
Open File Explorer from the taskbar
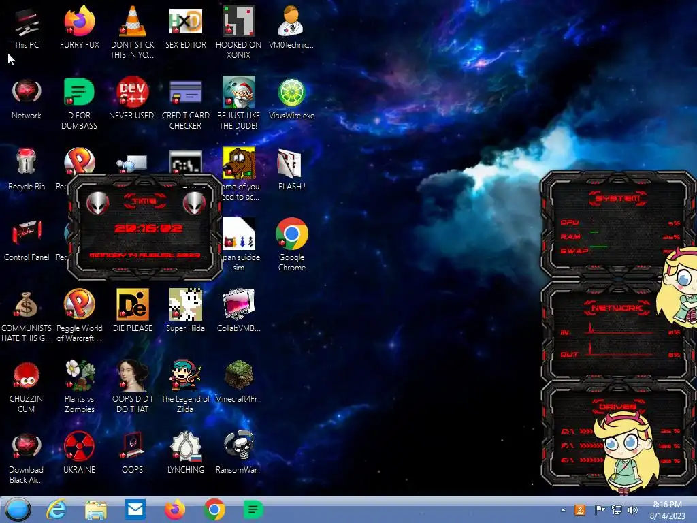95,510
